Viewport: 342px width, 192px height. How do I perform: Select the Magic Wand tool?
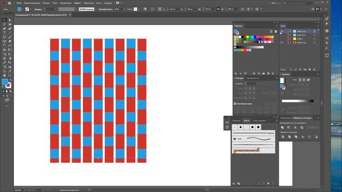[4, 25]
